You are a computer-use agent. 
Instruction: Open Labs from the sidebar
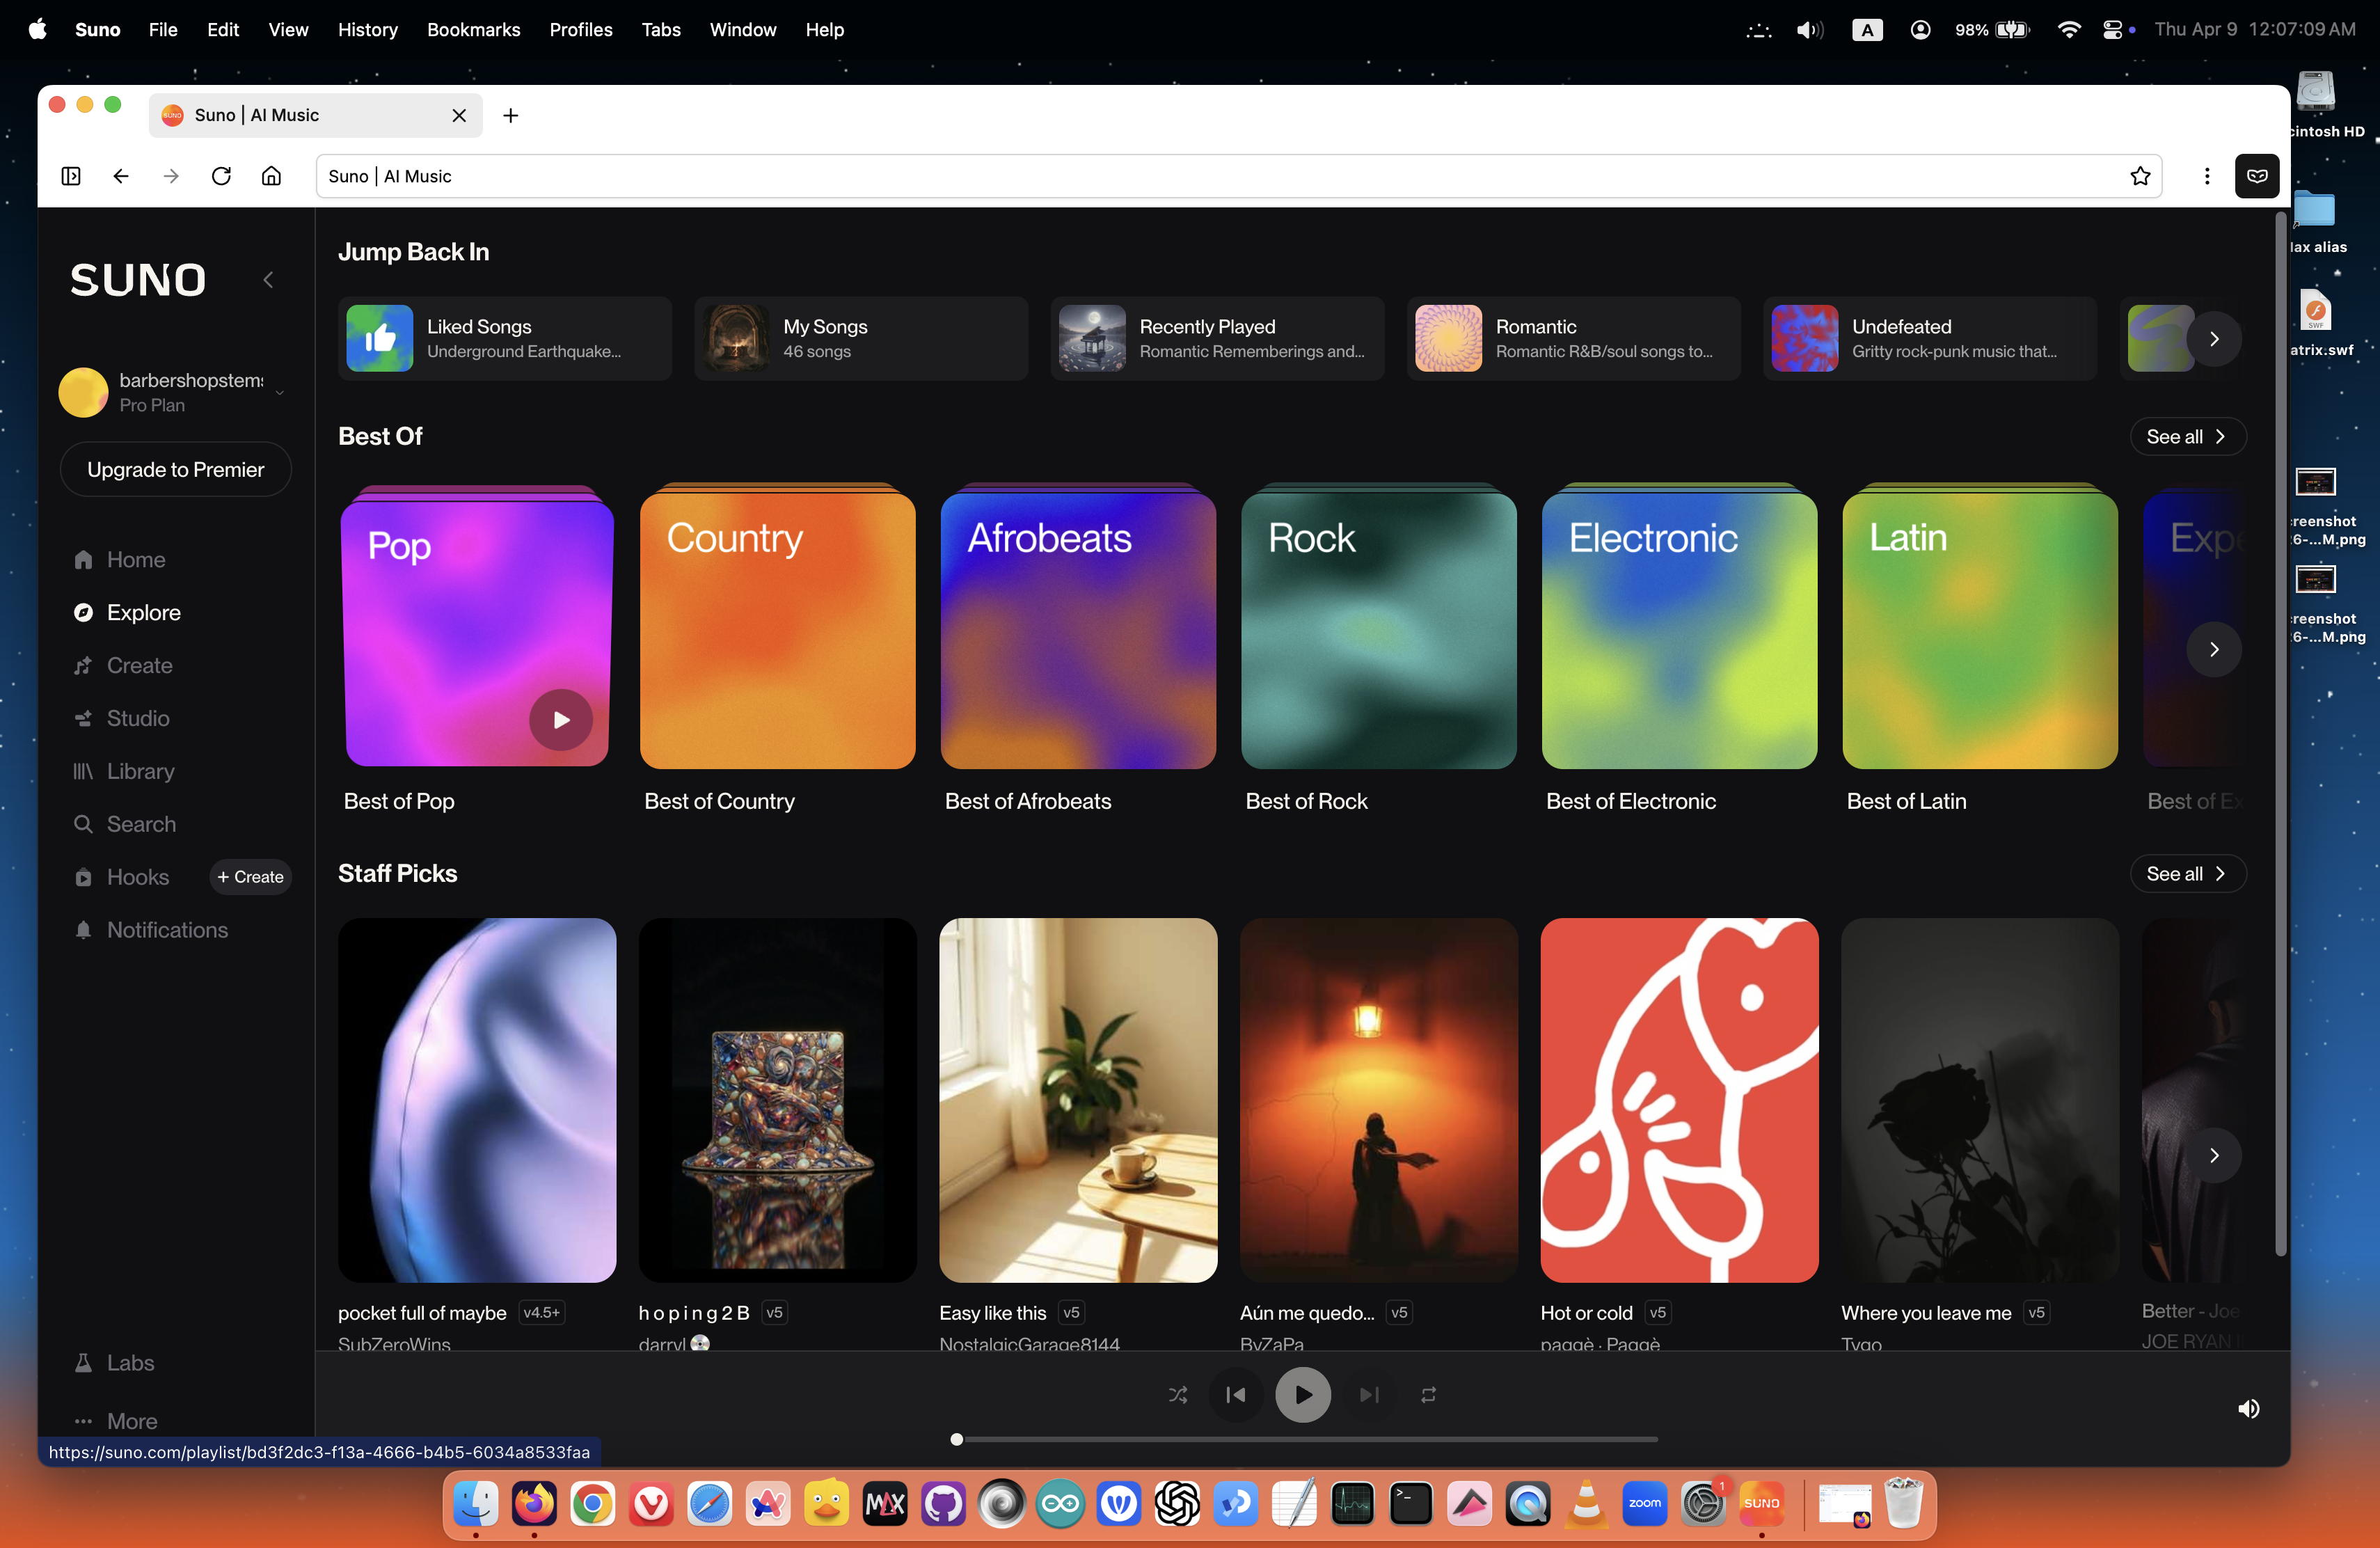[x=130, y=1362]
